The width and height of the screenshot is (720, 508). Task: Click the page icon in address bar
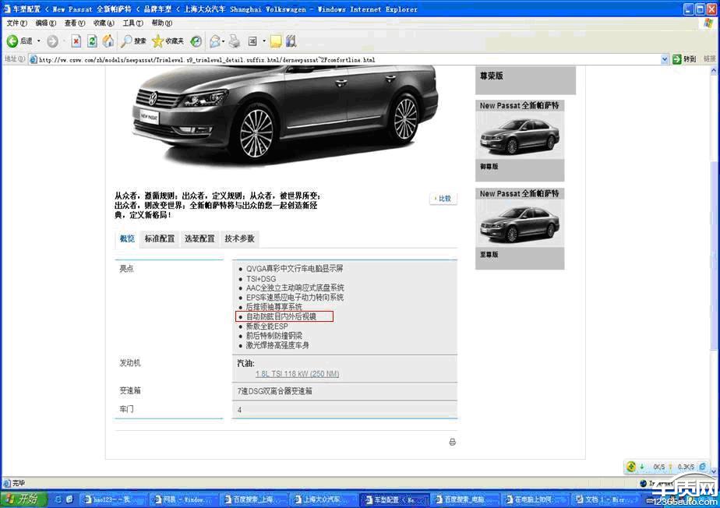point(33,60)
